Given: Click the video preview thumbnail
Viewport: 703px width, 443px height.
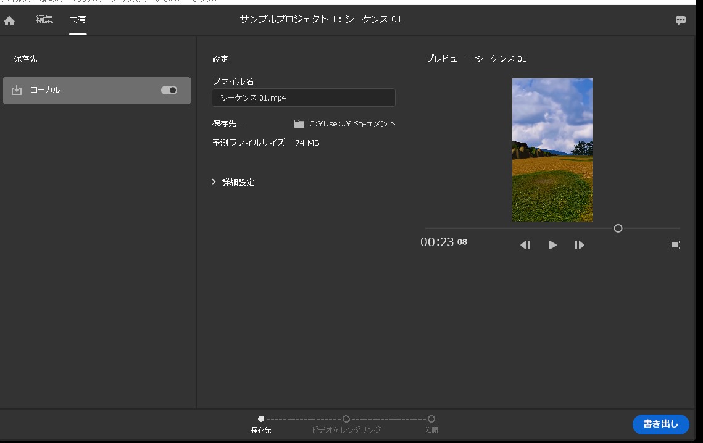Looking at the screenshot, I should (552, 149).
